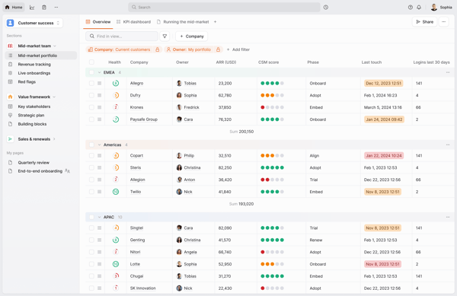Screen dimensions: 457x296
Task: Open the ellipsis menu next to Share
Action: click(443, 22)
